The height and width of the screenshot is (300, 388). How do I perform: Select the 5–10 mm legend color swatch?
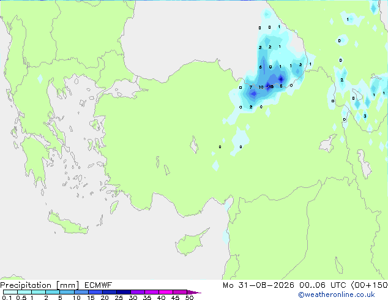(67, 292)
